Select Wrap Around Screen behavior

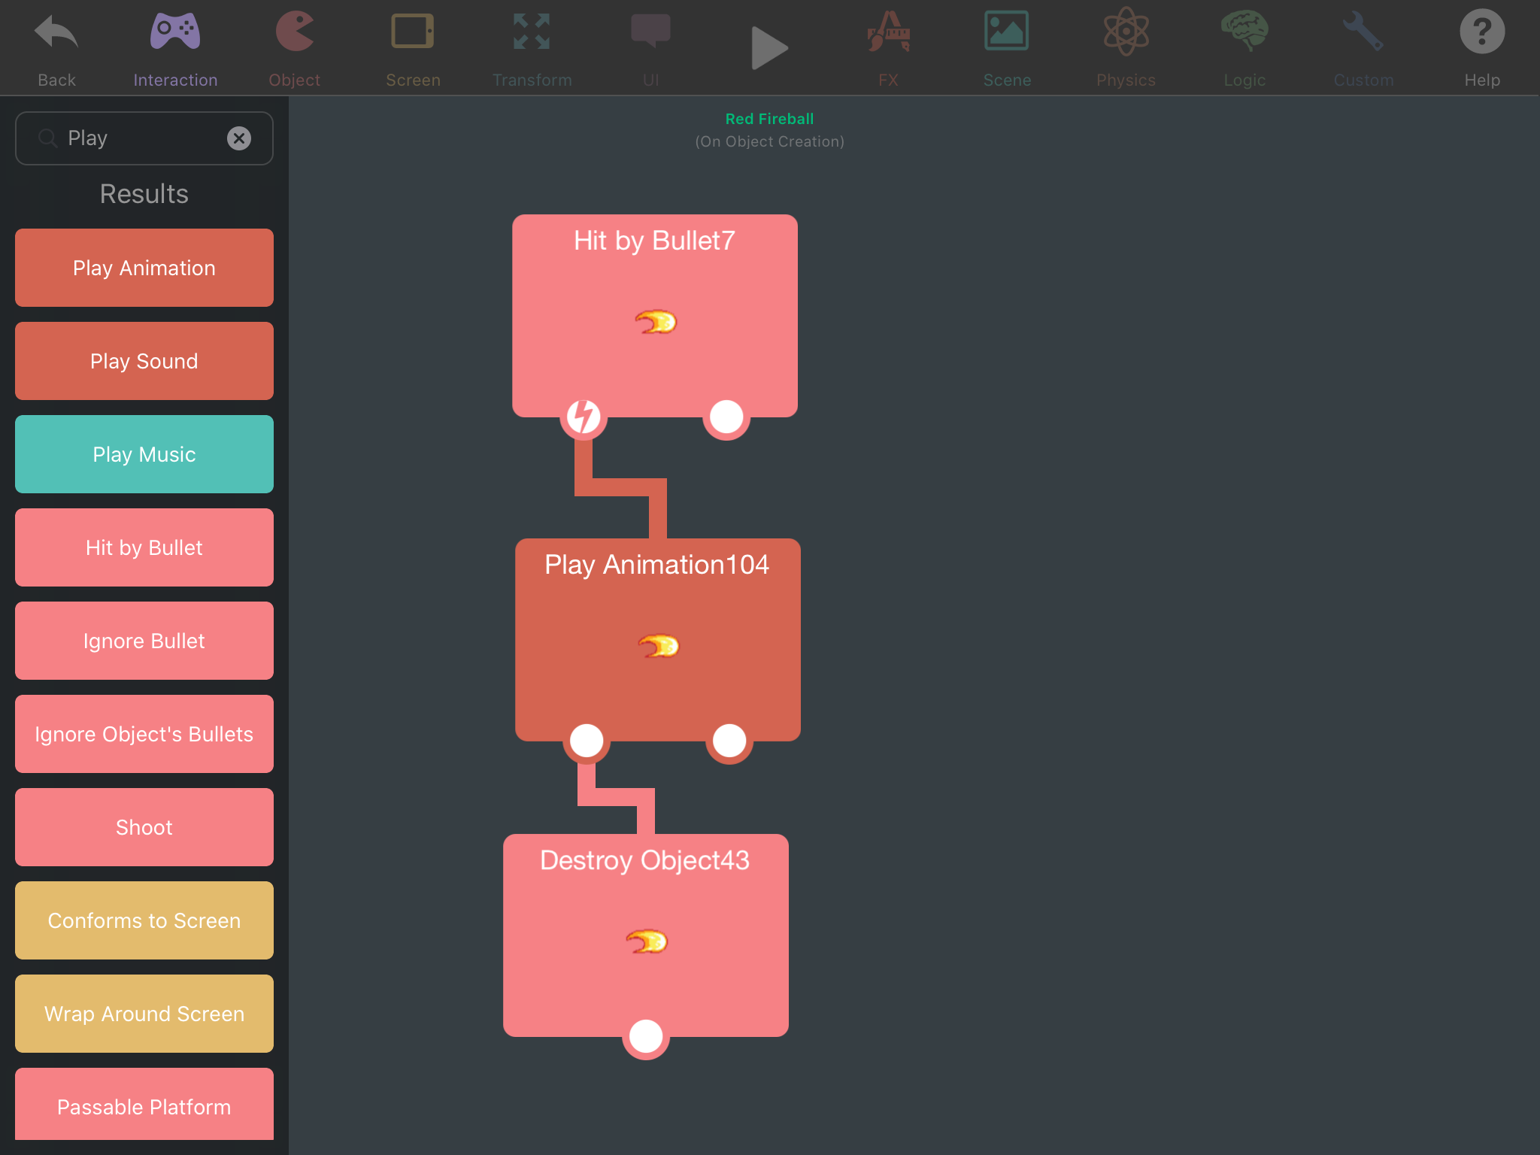point(144,1014)
